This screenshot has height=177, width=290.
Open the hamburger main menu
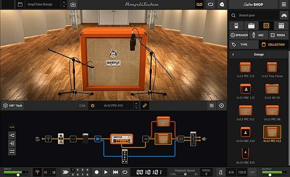[284, 4]
